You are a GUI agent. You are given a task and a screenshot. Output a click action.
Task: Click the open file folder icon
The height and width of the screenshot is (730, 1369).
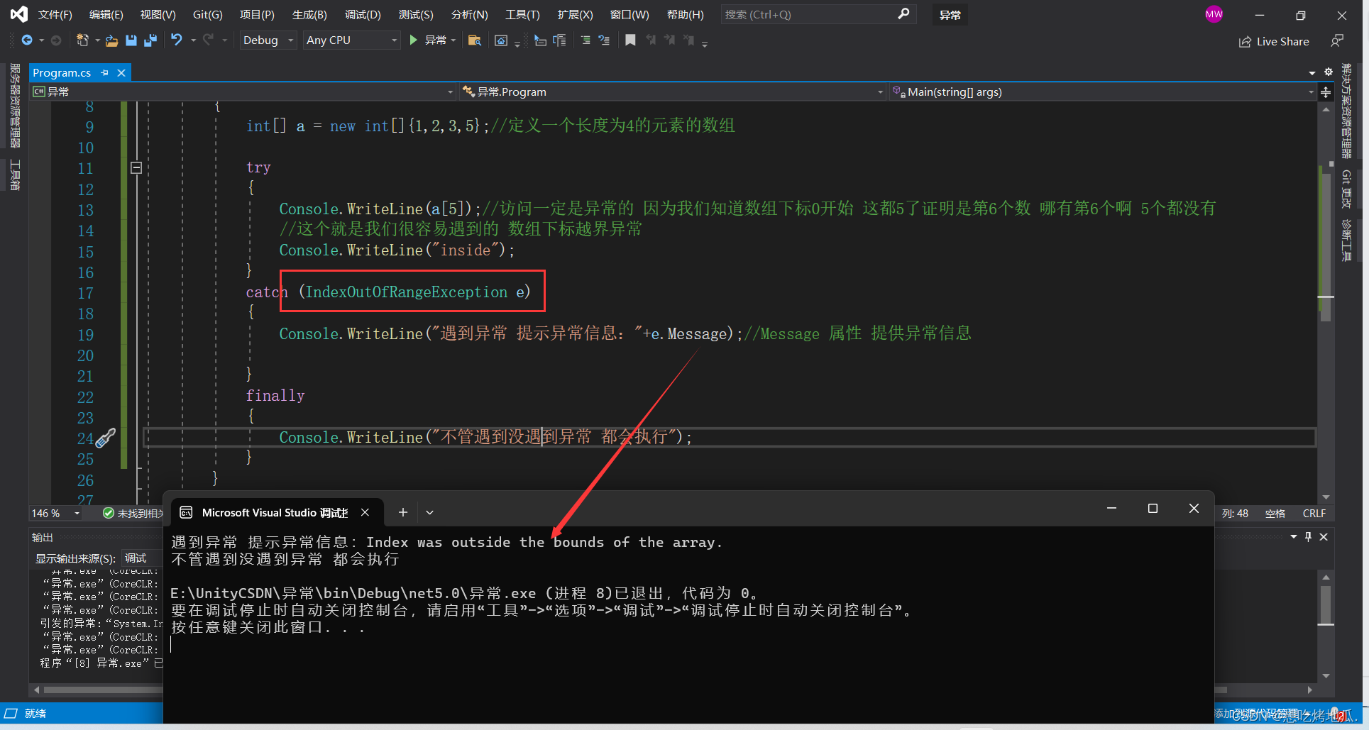click(x=111, y=40)
